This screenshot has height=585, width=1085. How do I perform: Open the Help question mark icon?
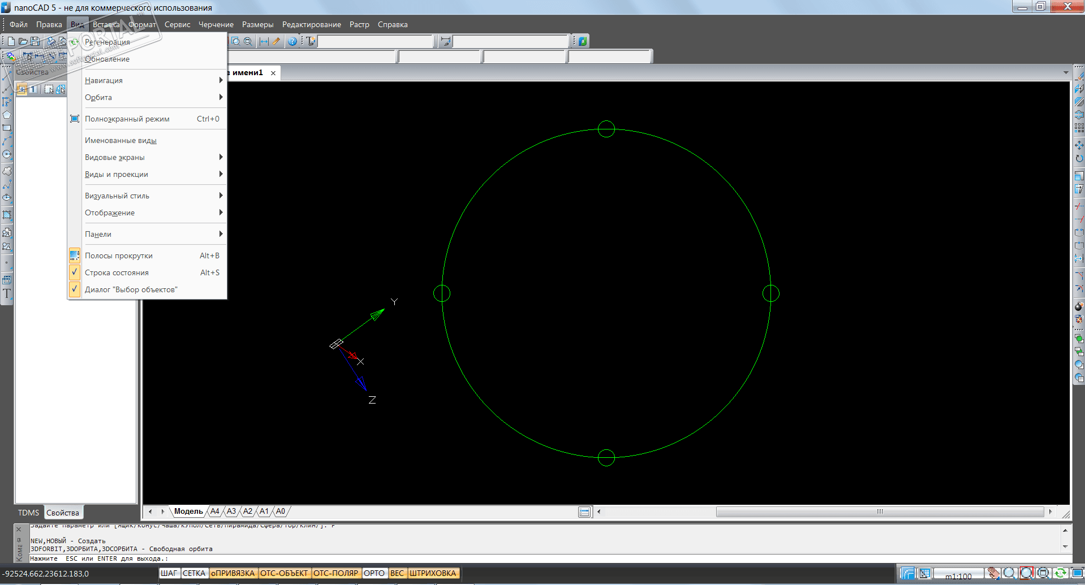click(x=292, y=41)
